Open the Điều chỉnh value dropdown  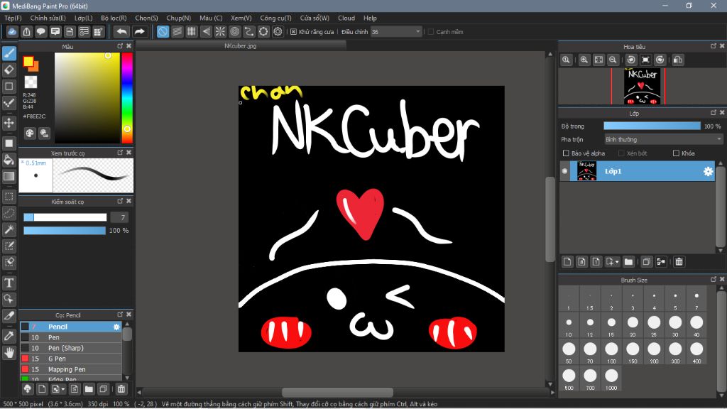click(396, 32)
